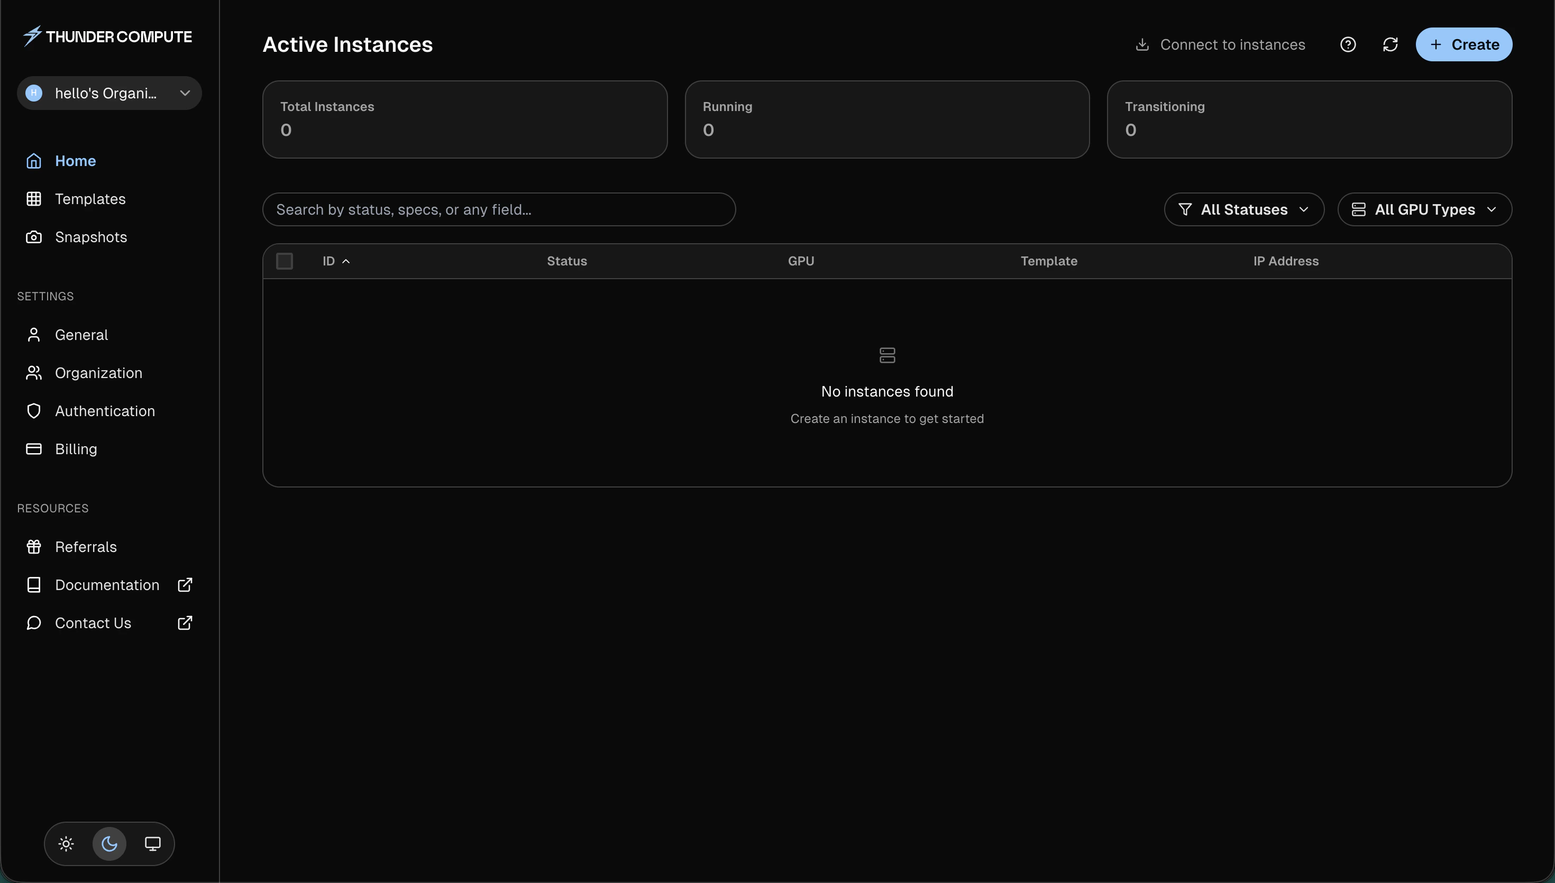Click the Total Instances card
This screenshot has height=883, width=1555.
[x=464, y=119]
